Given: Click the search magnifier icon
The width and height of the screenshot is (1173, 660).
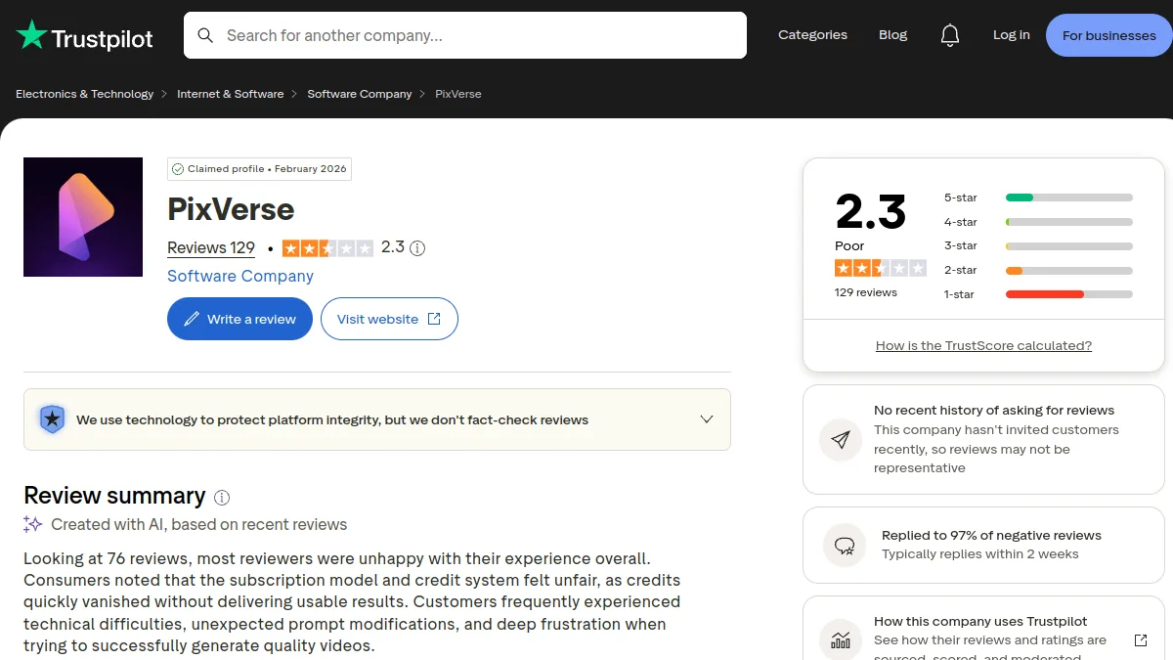Looking at the screenshot, I should (205, 35).
